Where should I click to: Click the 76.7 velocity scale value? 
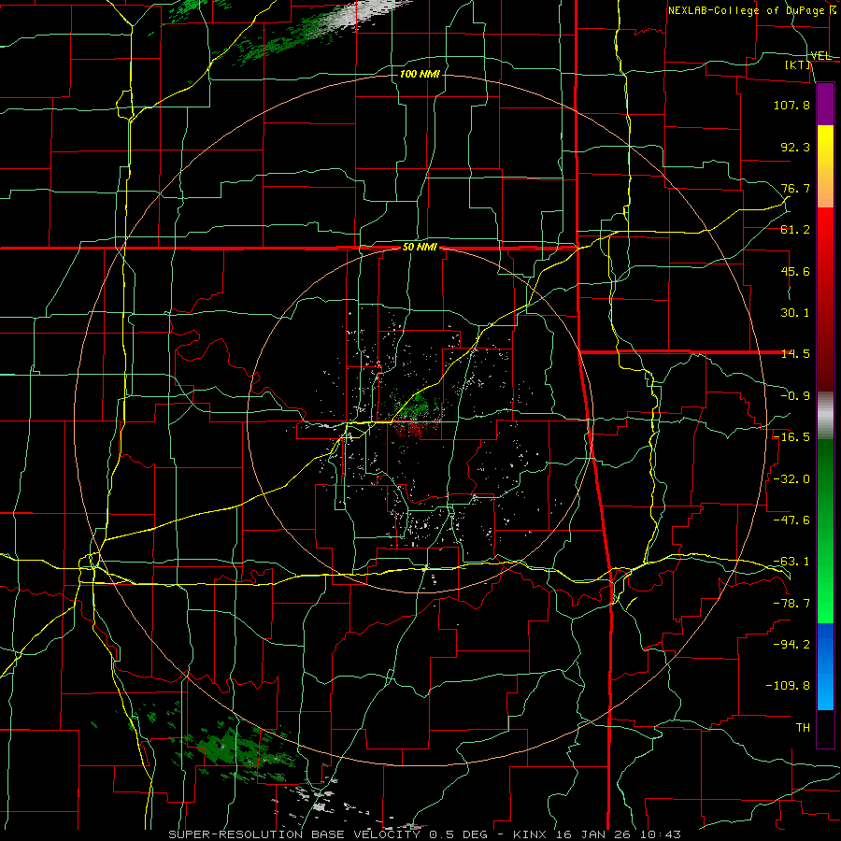tap(795, 188)
